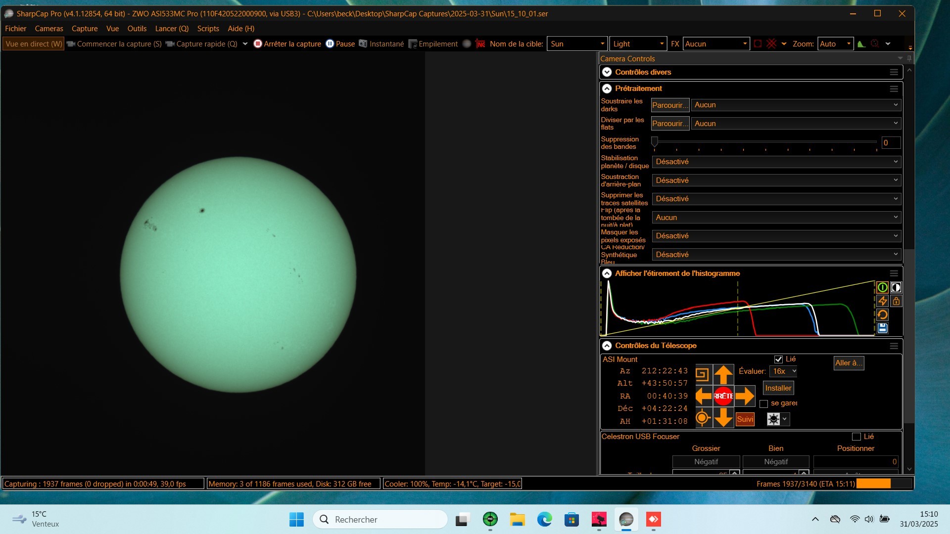Open the FX dropdown set to Aucun

pyautogui.click(x=716, y=44)
